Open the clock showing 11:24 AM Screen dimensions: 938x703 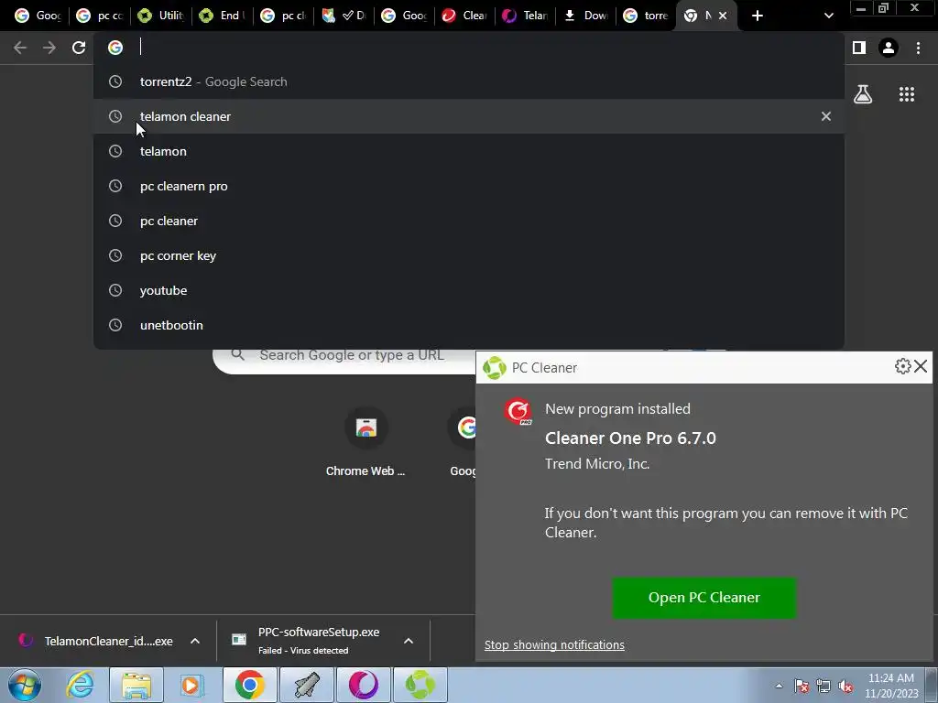[x=890, y=686]
